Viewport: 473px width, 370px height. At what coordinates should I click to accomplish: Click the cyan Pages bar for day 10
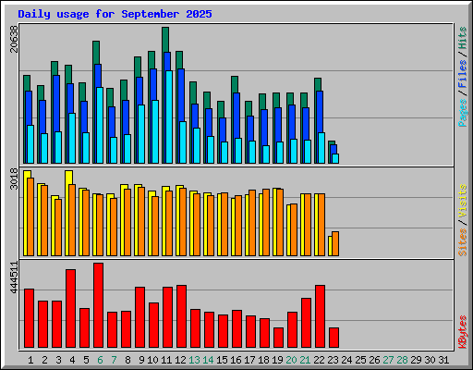pyautogui.click(x=155, y=131)
